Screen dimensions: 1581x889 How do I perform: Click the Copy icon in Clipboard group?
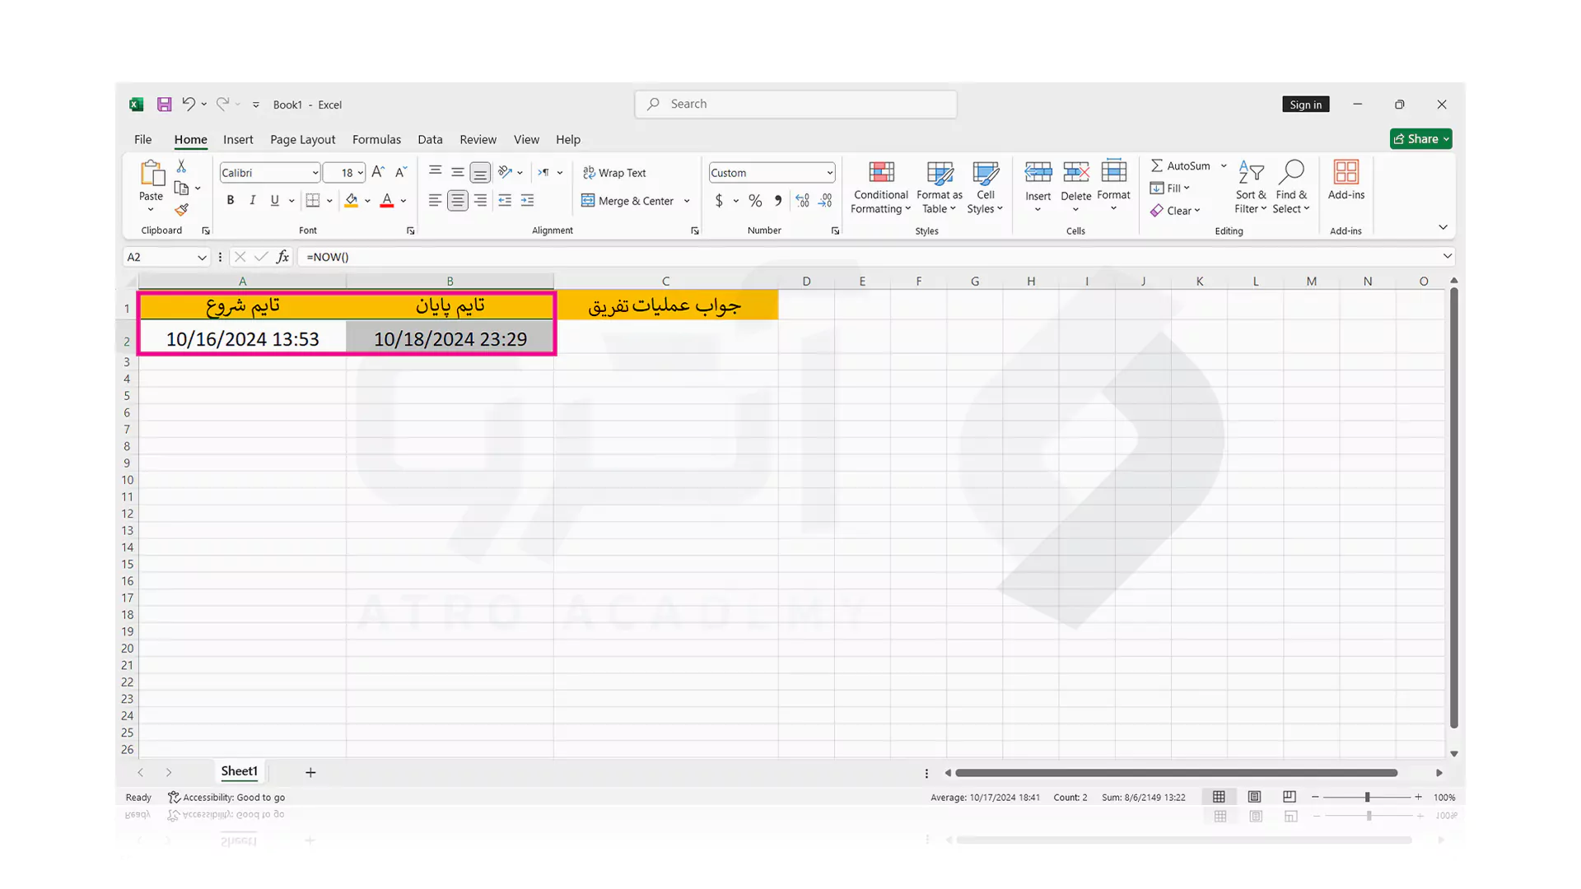click(x=181, y=189)
